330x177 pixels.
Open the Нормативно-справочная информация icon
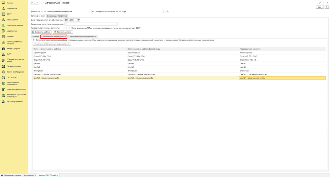[x=3, y=96]
